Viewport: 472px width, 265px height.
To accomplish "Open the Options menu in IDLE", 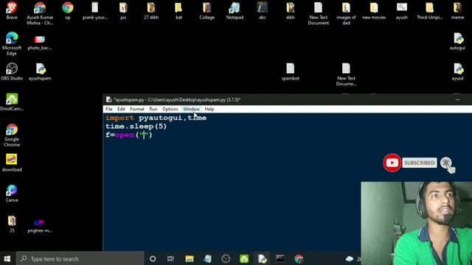I will [170, 109].
